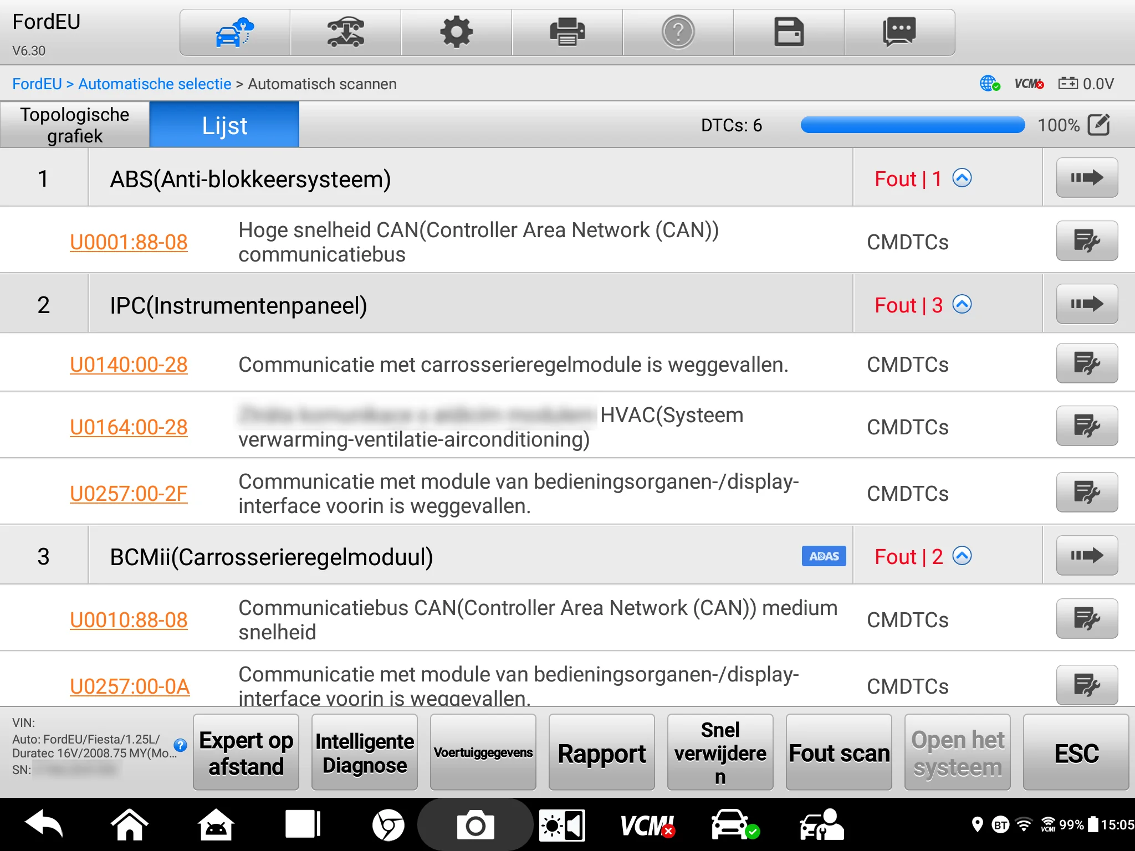This screenshot has height=851, width=1135.
Task: Open settings gear in toolbar
Action: coord(456,32)
